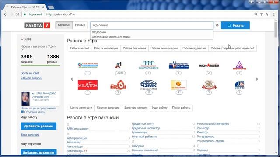280x157 pixels.
Task: Click Наши акции и предложения link
Action: tap(38, 108)
